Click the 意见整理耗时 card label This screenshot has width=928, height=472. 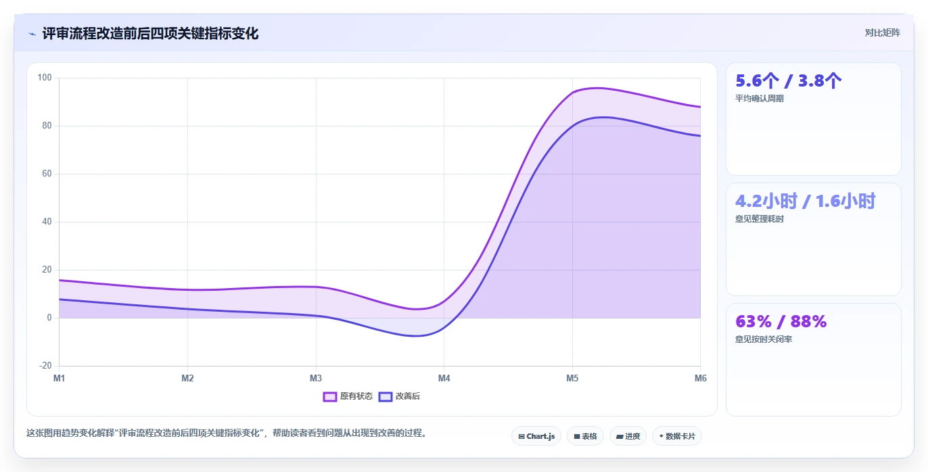pos(760,219)
